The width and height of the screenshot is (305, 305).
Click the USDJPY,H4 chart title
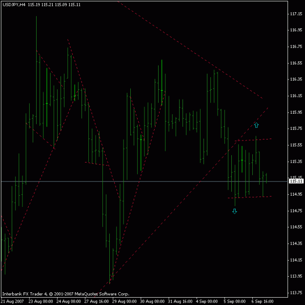click(x=14, y=5)
